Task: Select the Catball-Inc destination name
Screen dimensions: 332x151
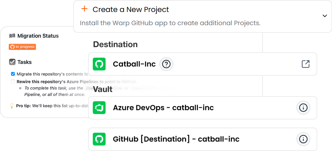Action: pyautogui.click(x=134, y=64)
